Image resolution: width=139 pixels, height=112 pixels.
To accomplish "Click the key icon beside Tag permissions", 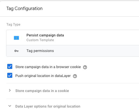I will 16,51.
